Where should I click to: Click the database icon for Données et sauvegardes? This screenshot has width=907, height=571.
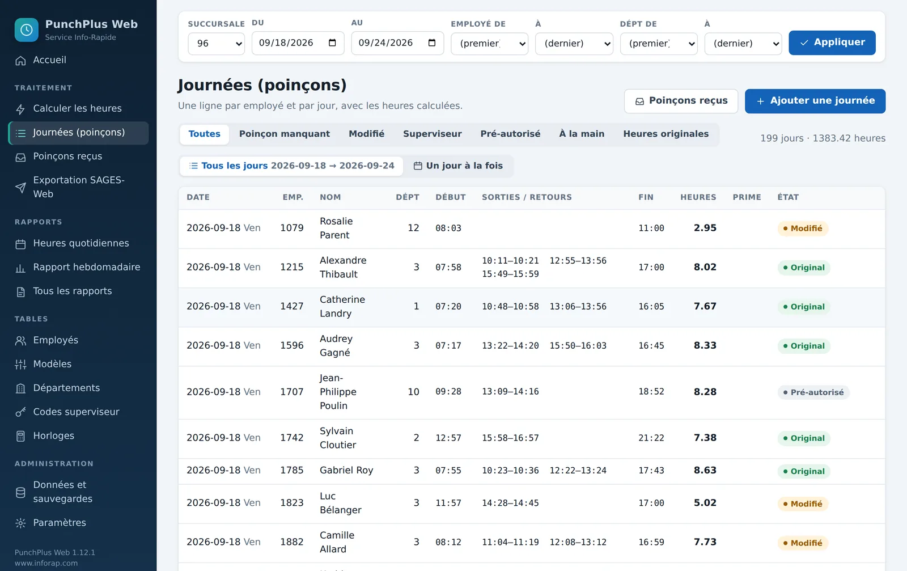click(x=20, y=492)
